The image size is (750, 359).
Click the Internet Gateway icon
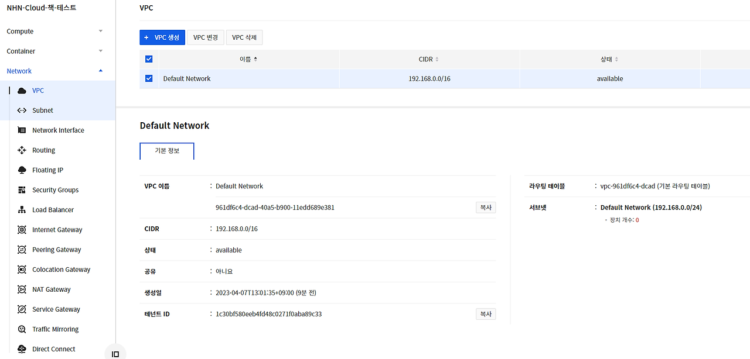coord(22,230)
